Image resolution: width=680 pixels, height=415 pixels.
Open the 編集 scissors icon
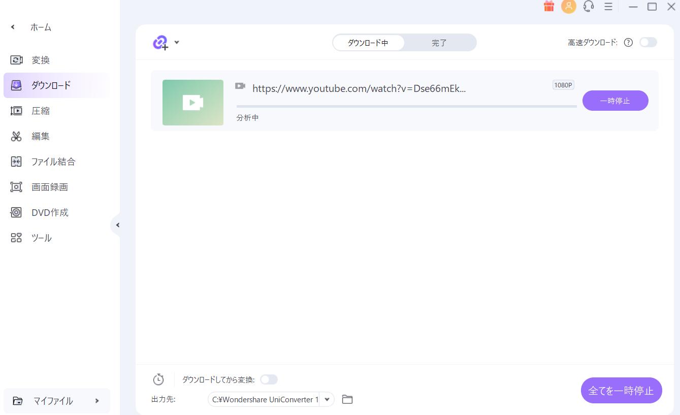(16, 136)
